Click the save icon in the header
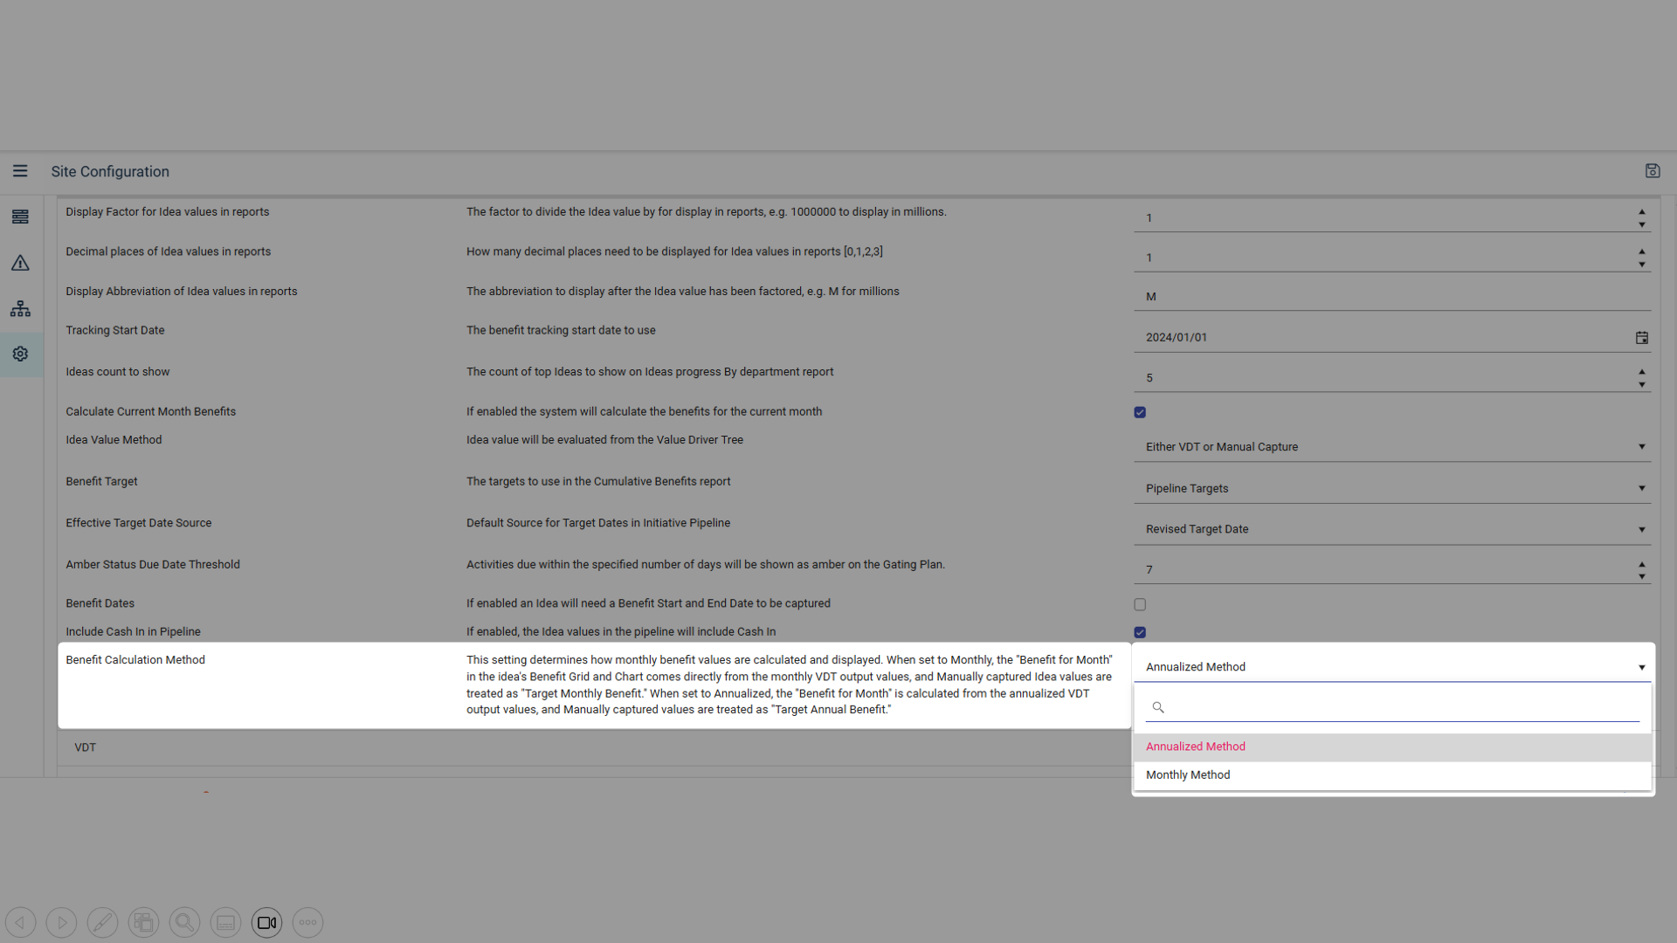 point(1652,171)
